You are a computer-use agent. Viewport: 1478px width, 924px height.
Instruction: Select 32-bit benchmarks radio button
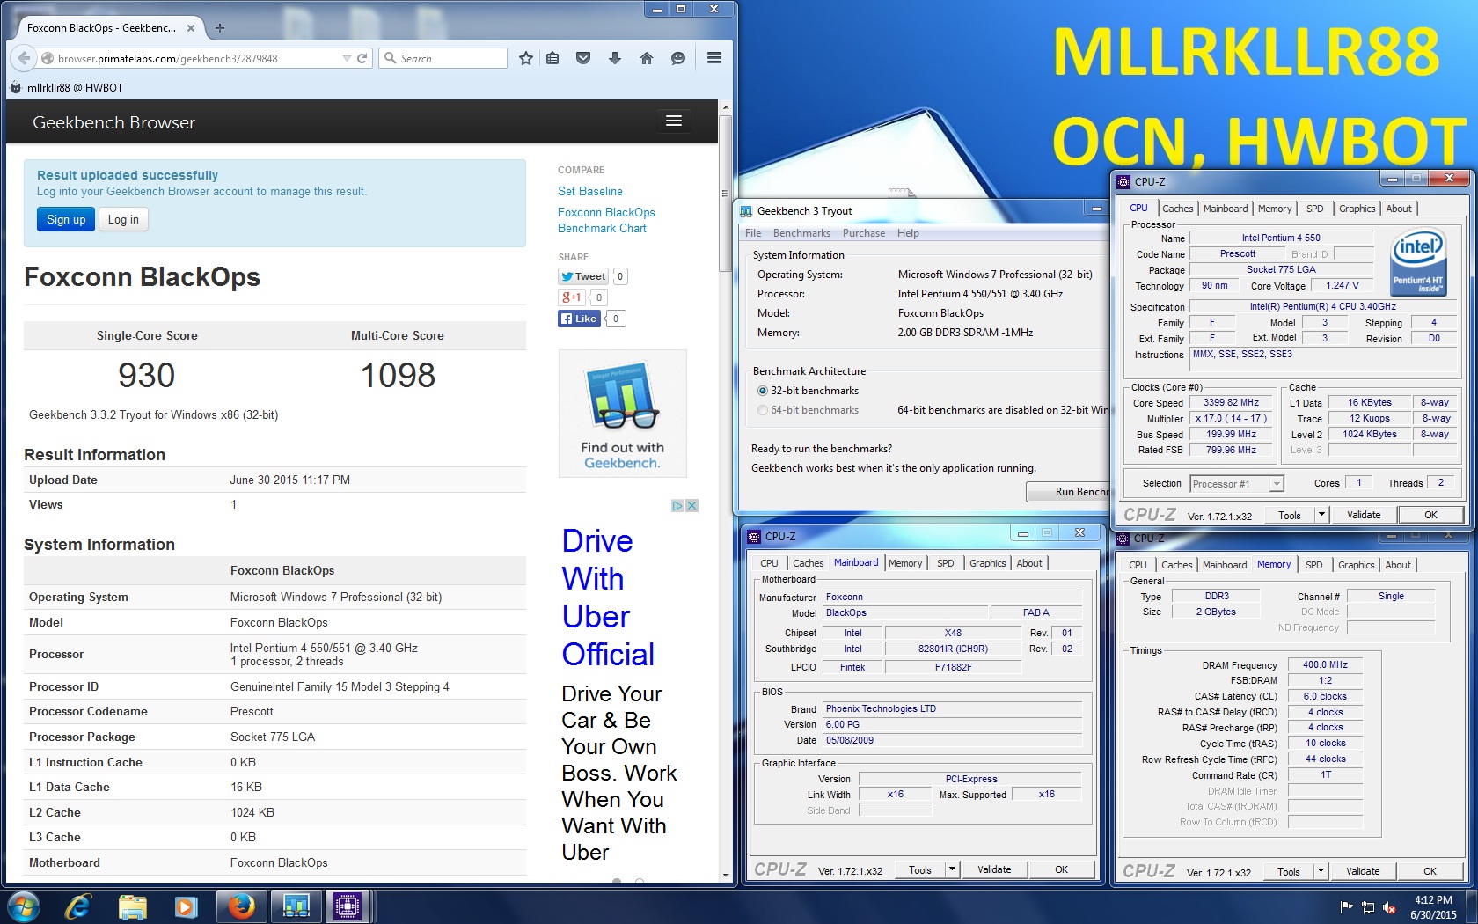coord(763,391)
